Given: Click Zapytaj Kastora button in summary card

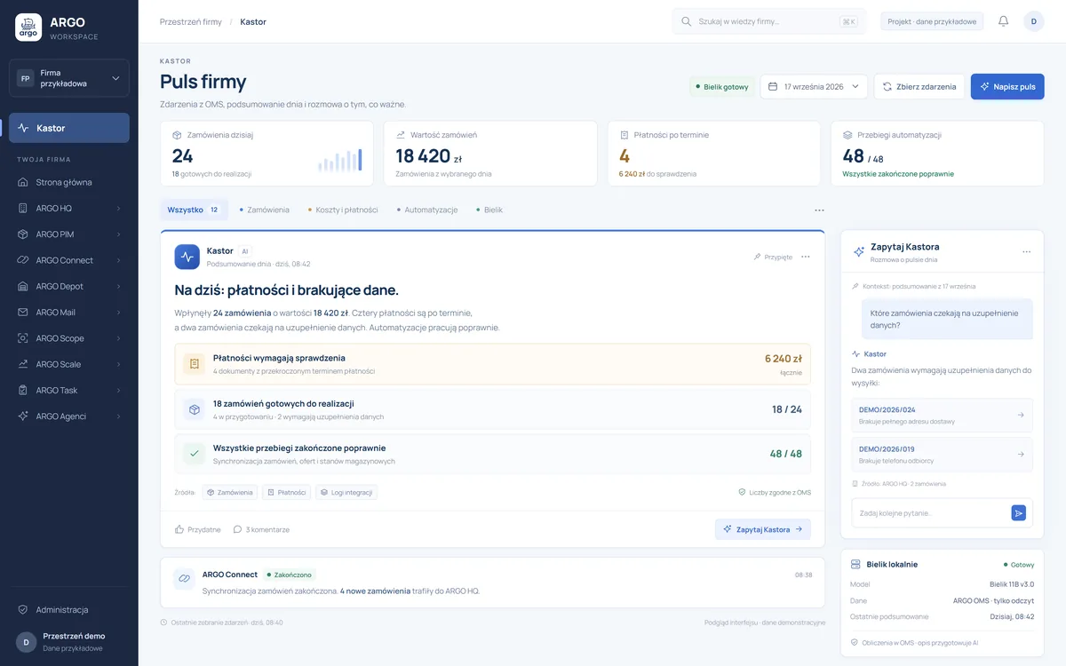Looking at the screenshot, I should point(763,529).
